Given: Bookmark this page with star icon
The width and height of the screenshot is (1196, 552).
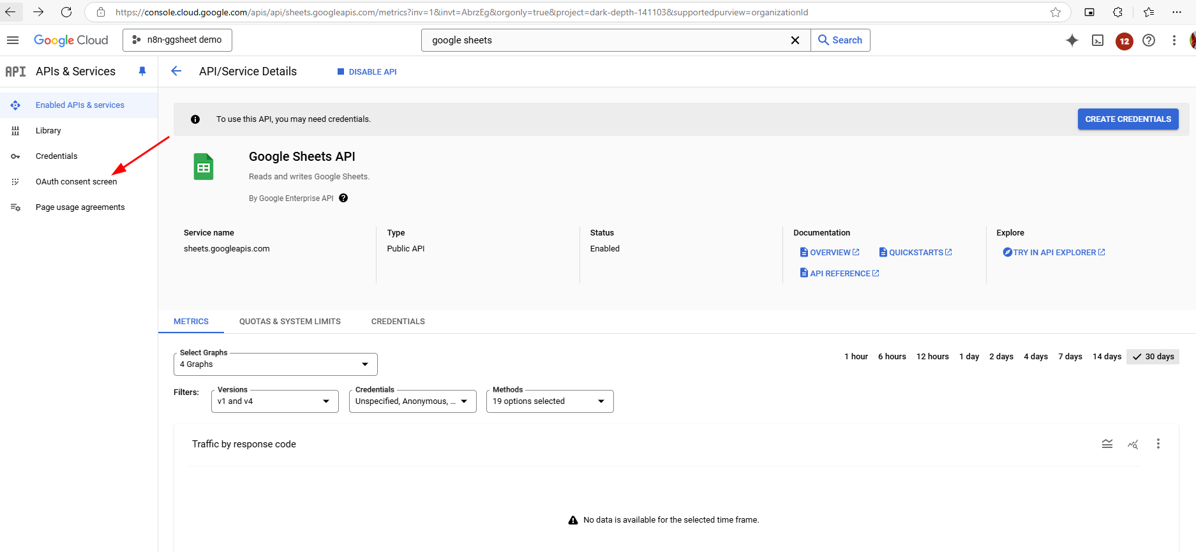Looking at the screenshot, I should 1056,12.
